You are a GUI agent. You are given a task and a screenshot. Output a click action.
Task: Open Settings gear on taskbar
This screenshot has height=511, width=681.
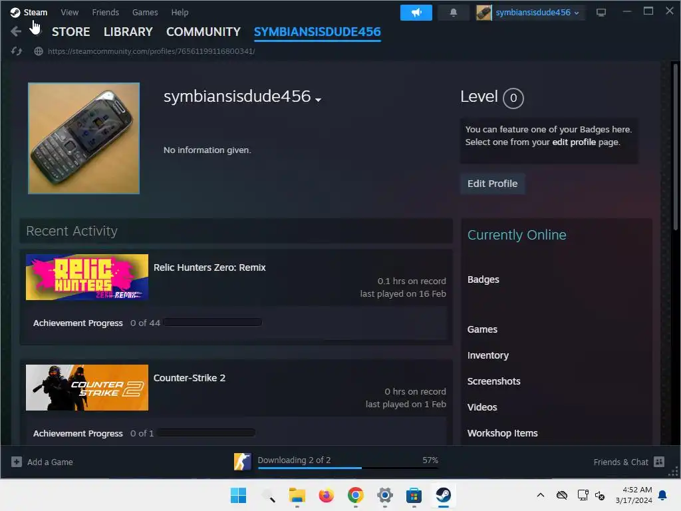pyautogui.click(x=385, y=495)
